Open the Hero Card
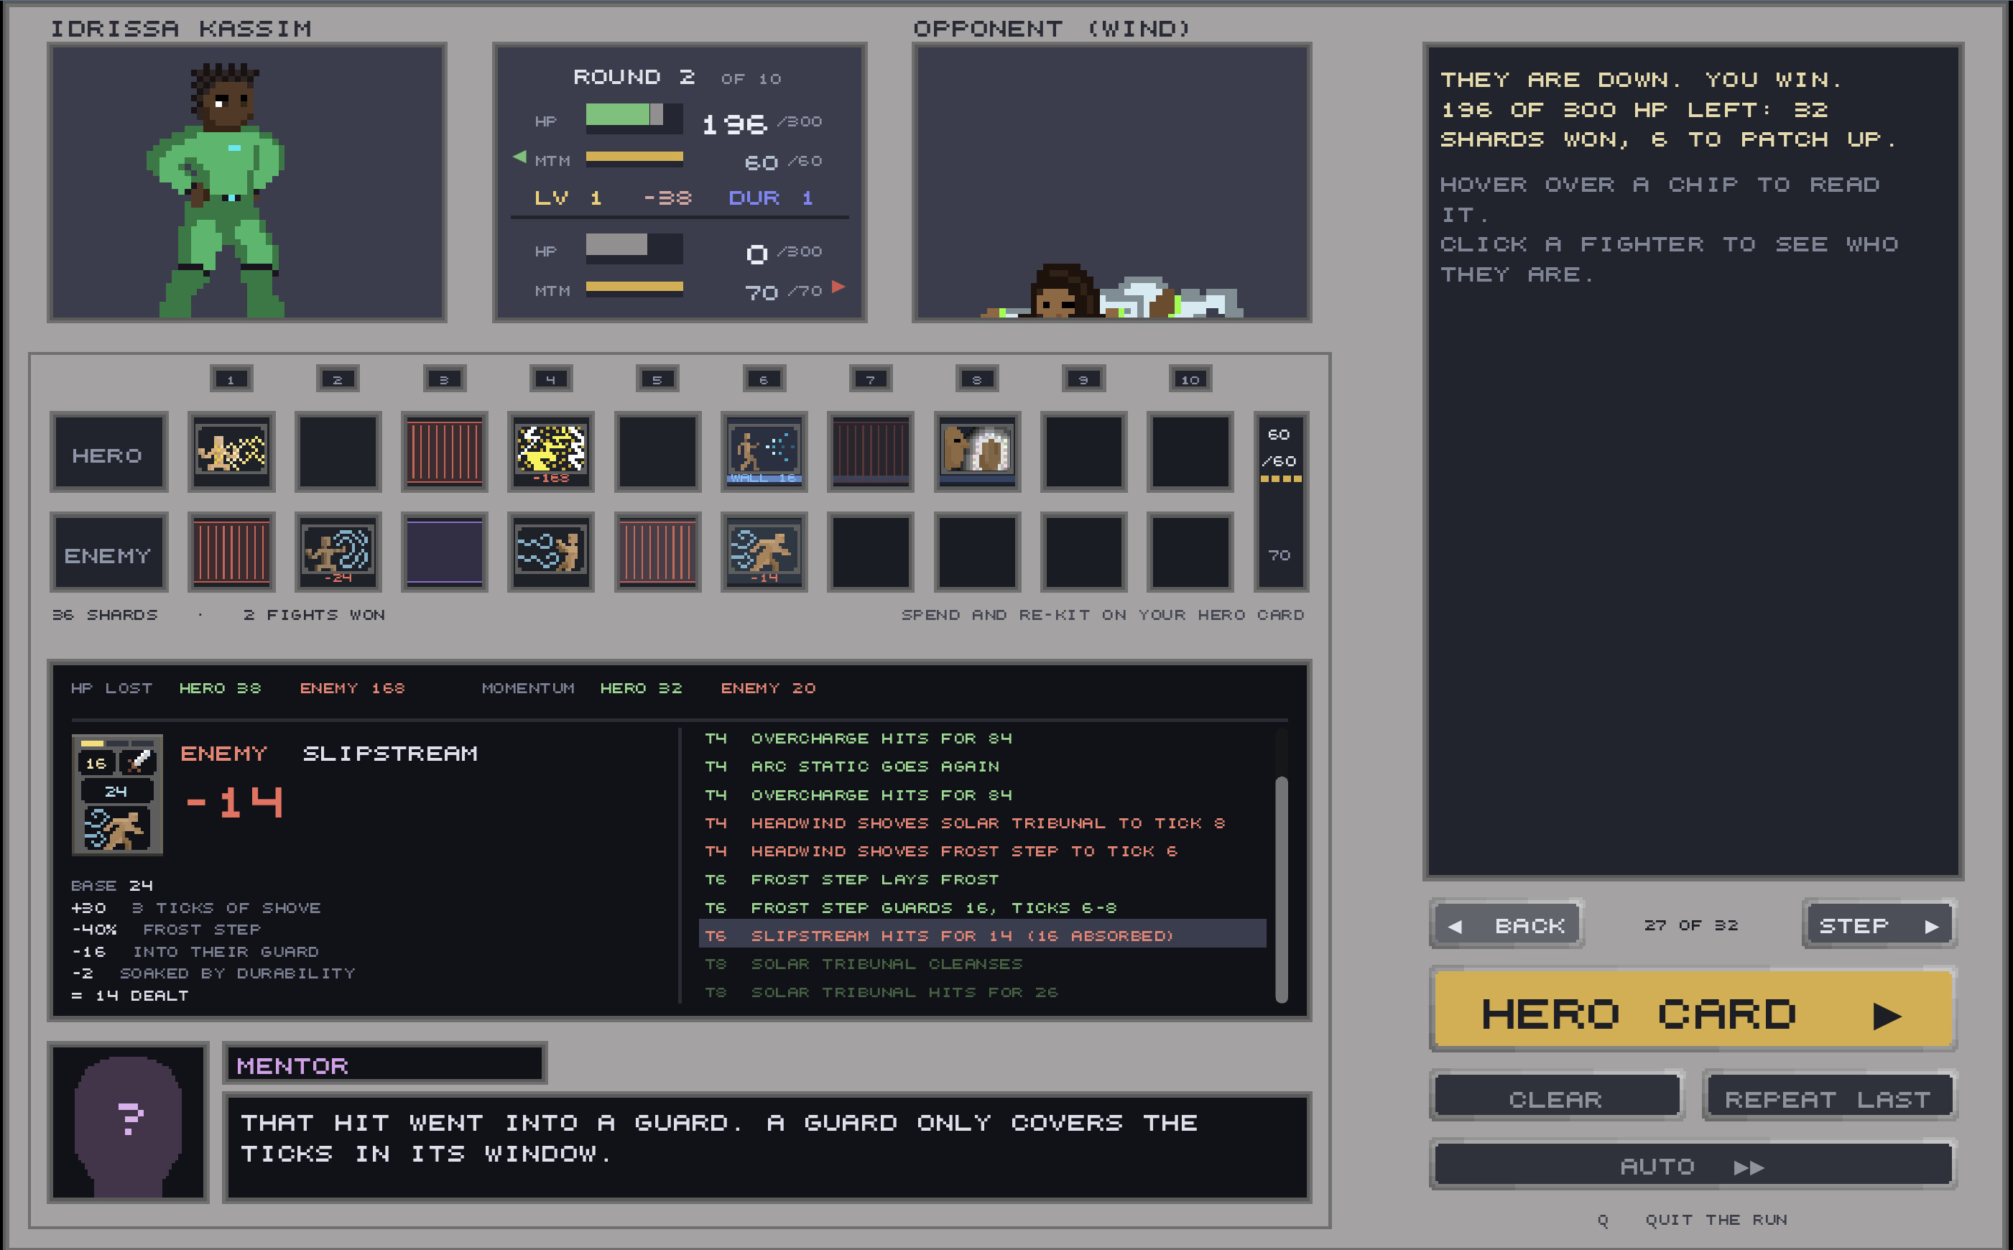The height and width of the screenshot is (1250, 2013). click(x=1693, y=1010)
